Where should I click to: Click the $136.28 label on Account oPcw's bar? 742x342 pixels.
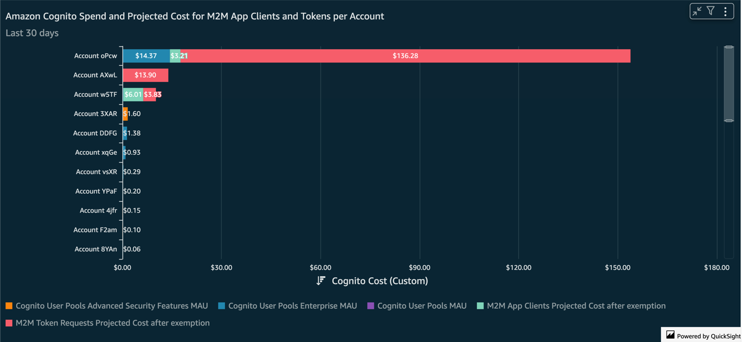tap(405, 55)
